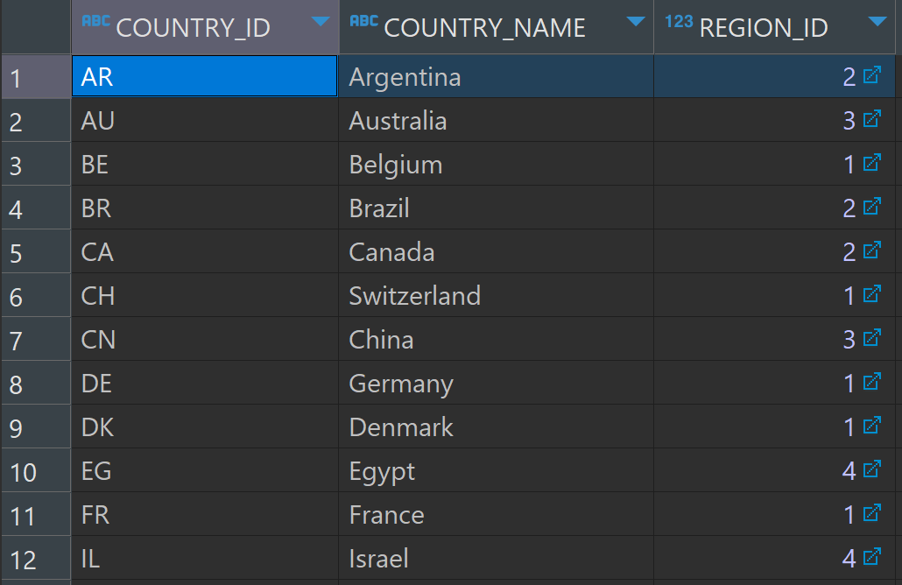Click the France country name cell
This screenshot has width=902, height=585.
(x=496, y=514)
